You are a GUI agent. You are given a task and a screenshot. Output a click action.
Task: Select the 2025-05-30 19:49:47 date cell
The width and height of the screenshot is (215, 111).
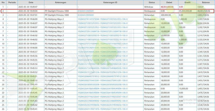[28, 6]
